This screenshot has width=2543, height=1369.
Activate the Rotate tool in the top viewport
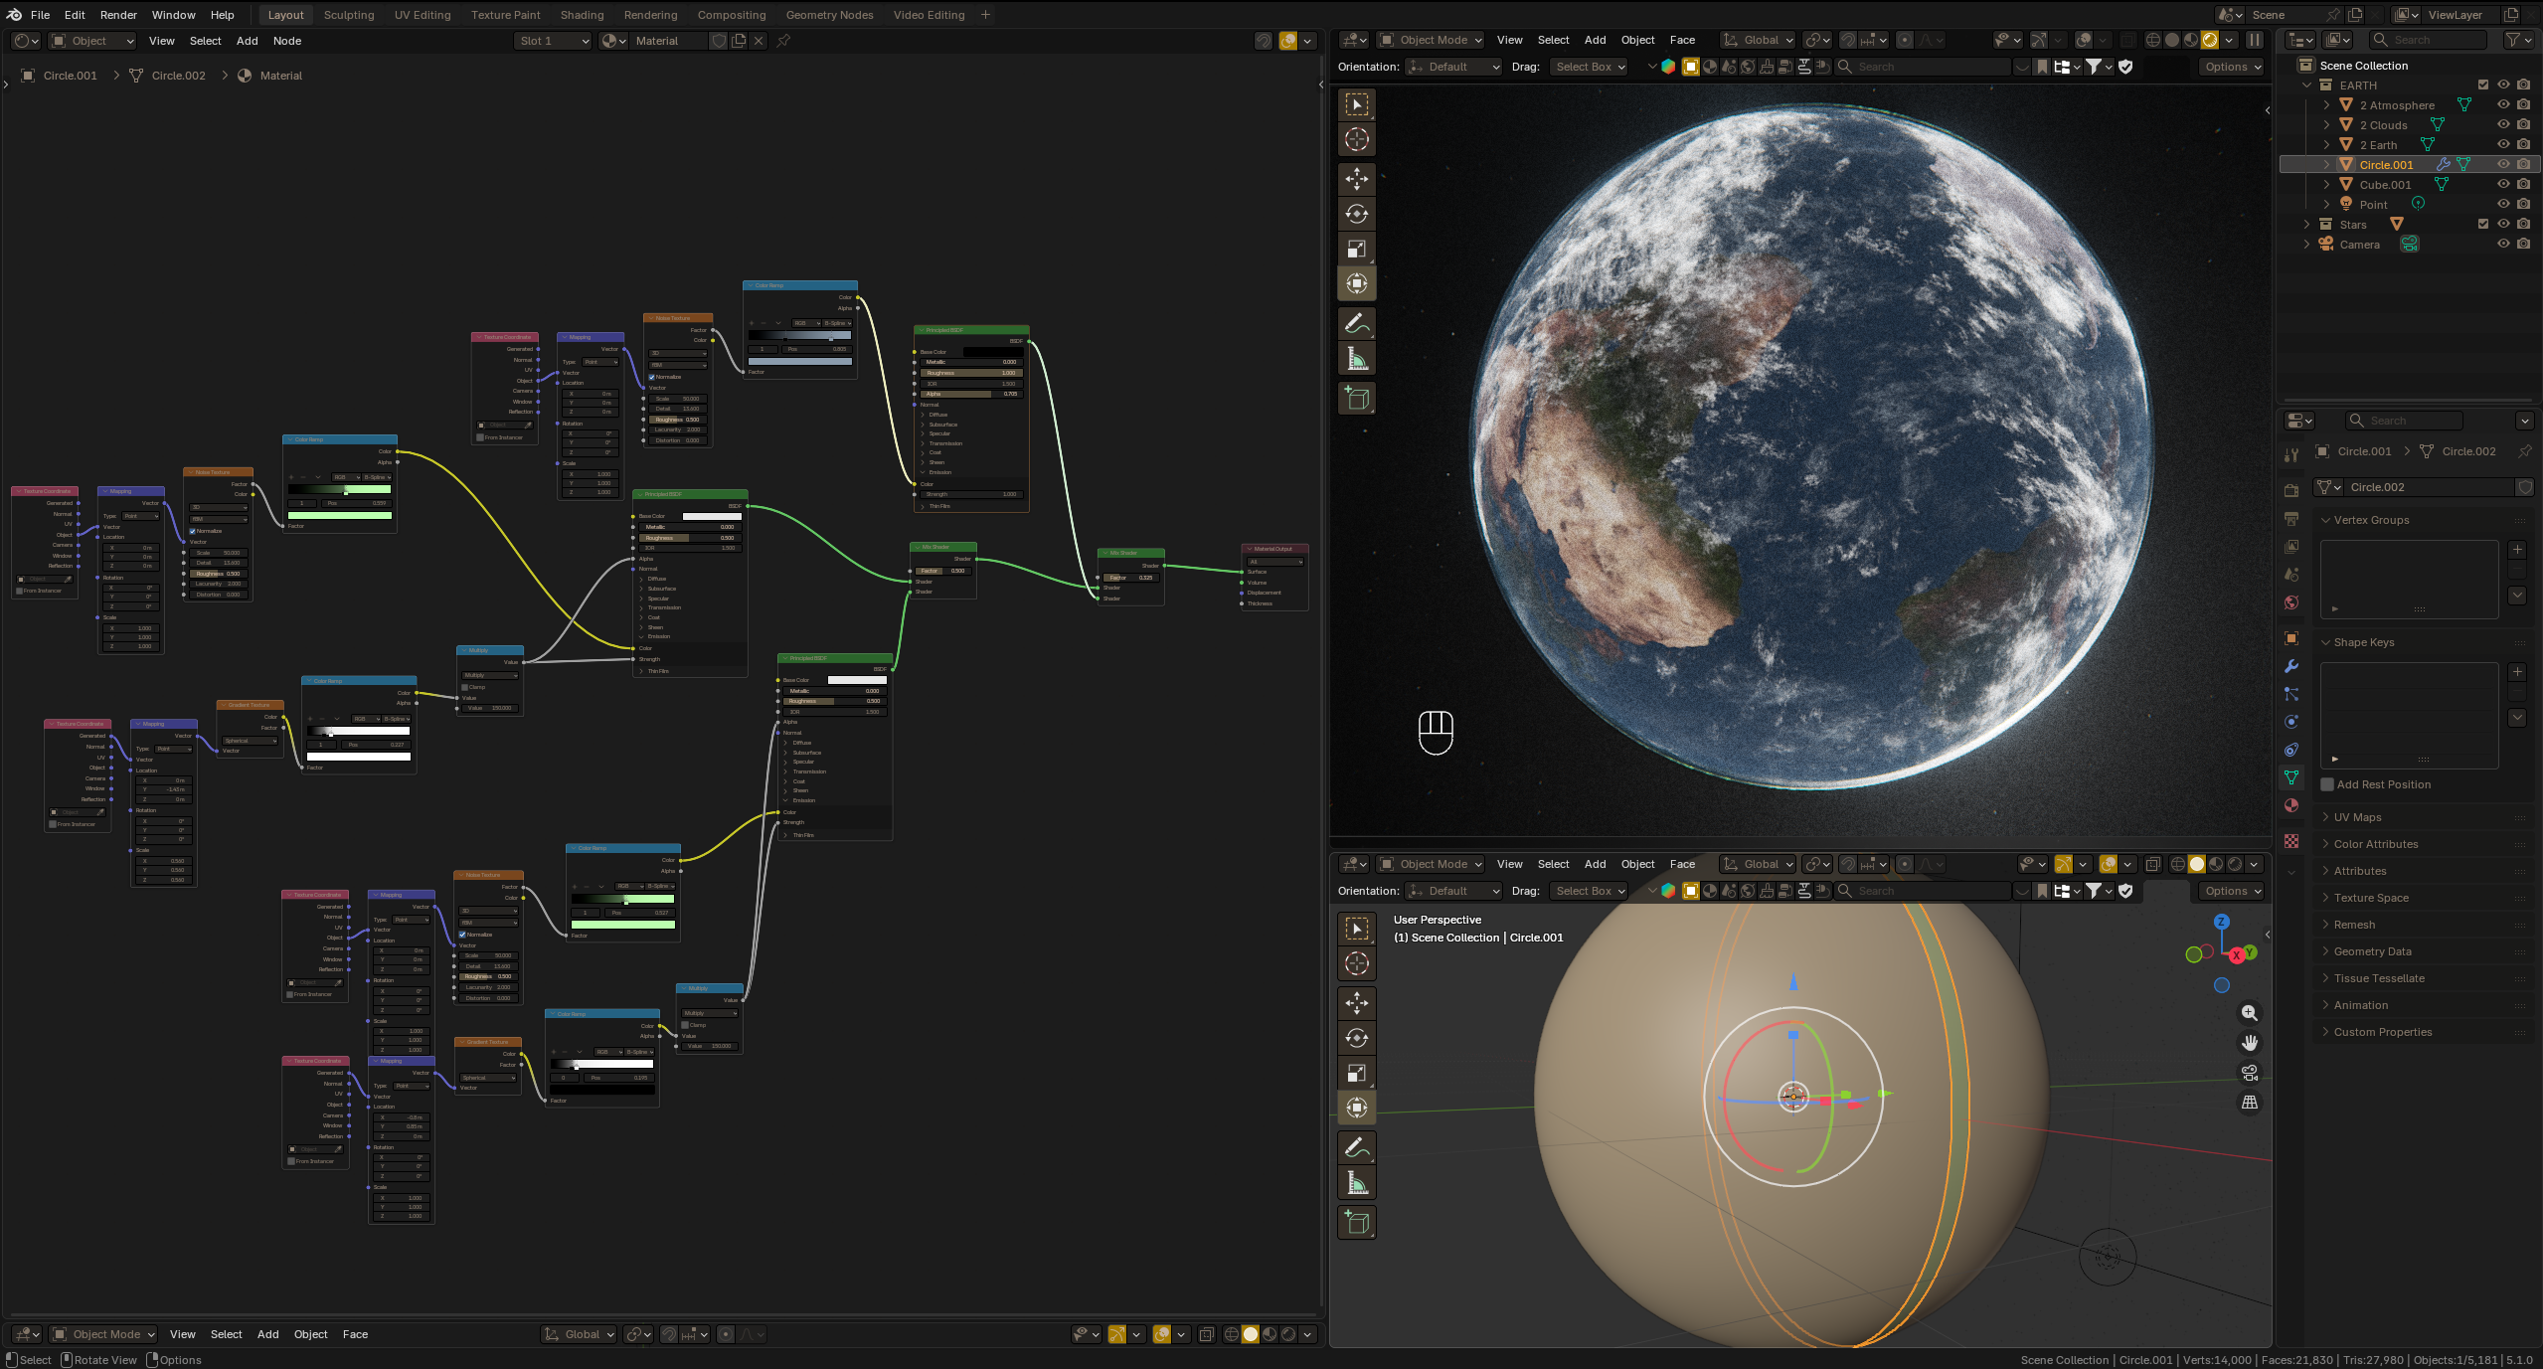pyautogui.click(x=1356, y=214)
